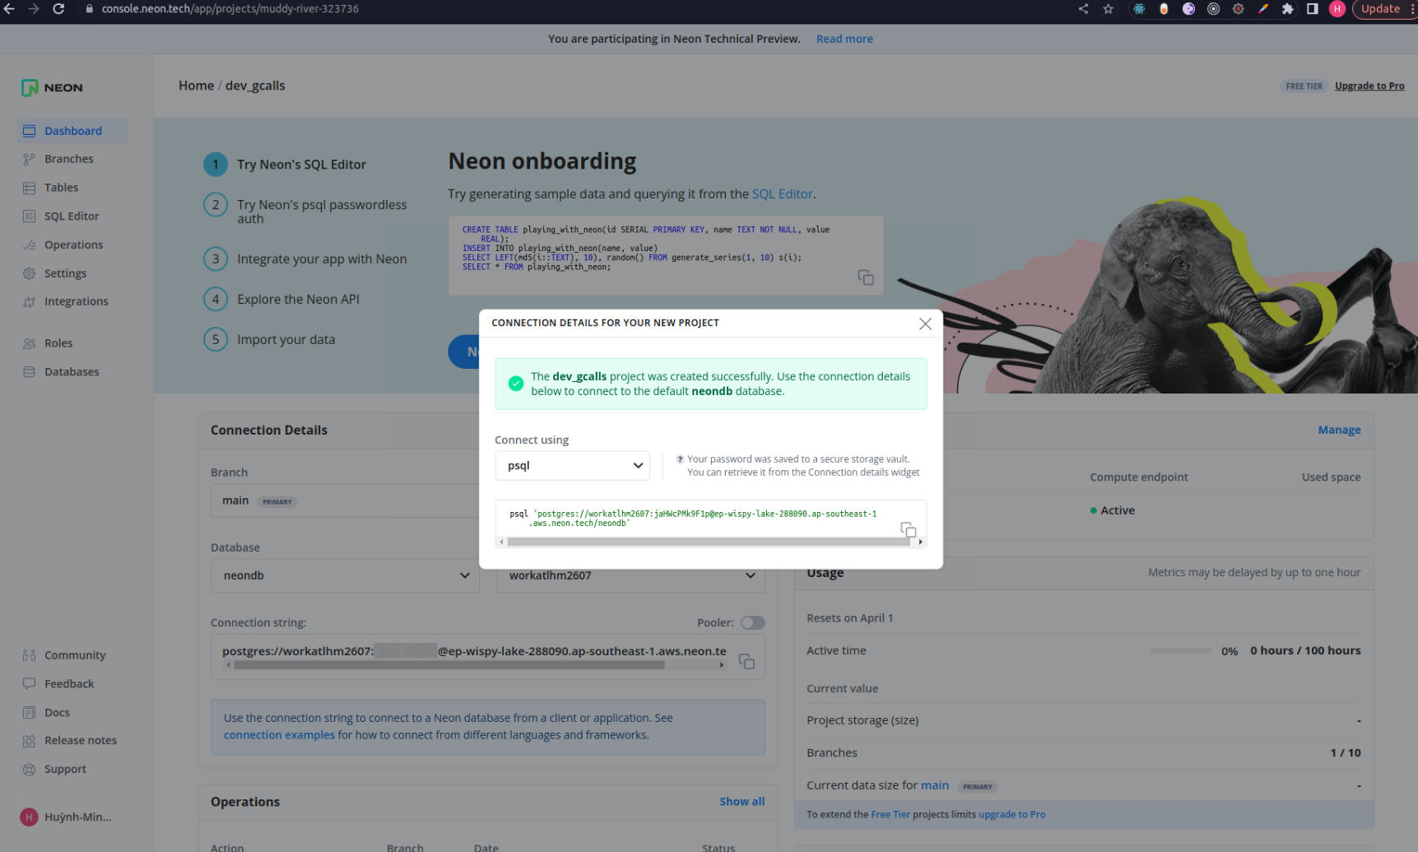The width and height of the screenshot is (1418, 852).
Task: Copy the psql connection command in dialog
Action: [908, 529]
